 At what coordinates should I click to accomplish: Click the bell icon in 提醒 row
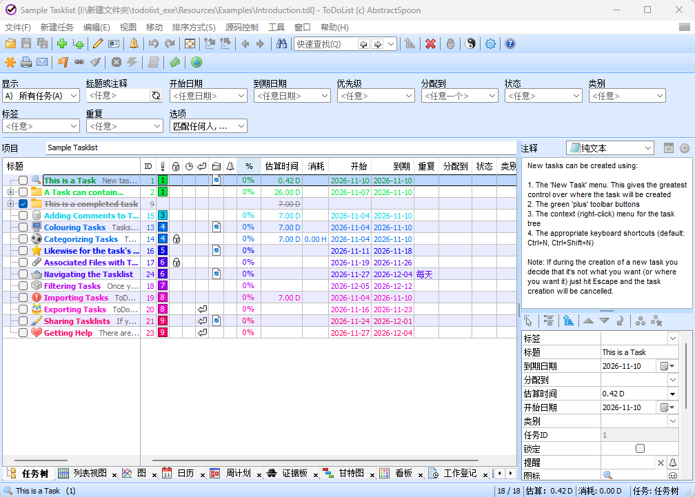[673, 463]
